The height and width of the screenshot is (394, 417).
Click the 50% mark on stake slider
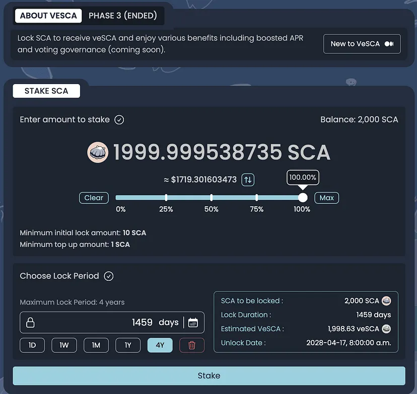[x=211, y=198]
